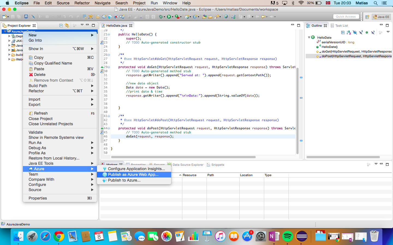Open the Project Explorer view menu triangle
The height and width of the screenshot is (245, 393).
82,25
